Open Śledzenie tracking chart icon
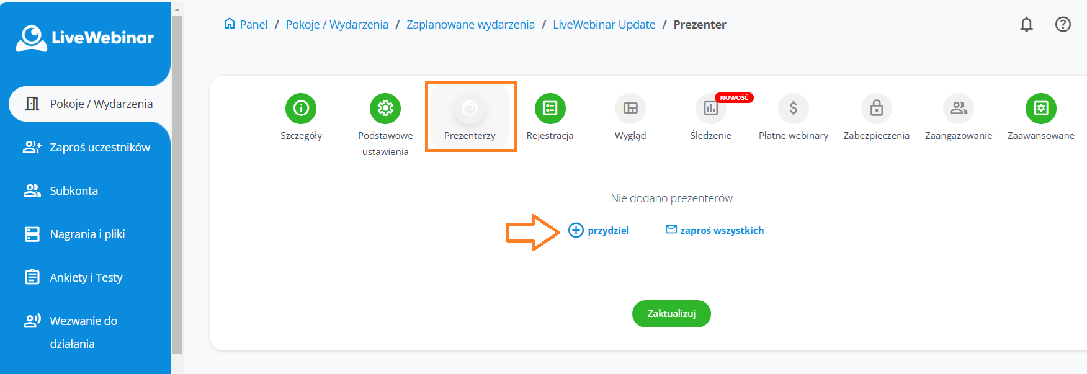The height and width of the screenshot is (374, 1087). pos(710,109)
